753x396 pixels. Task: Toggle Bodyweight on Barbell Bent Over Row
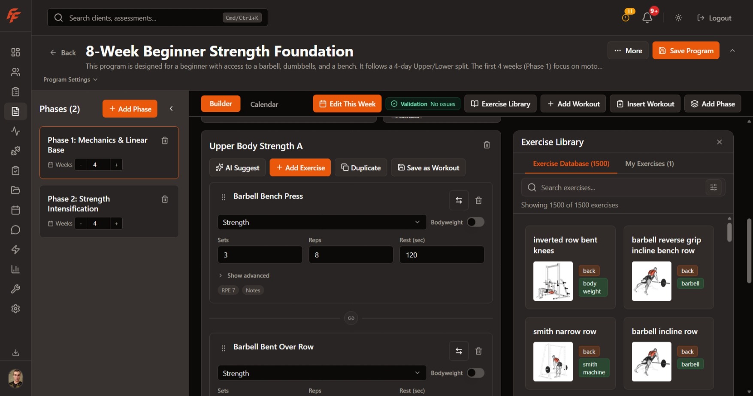[475, 373]
